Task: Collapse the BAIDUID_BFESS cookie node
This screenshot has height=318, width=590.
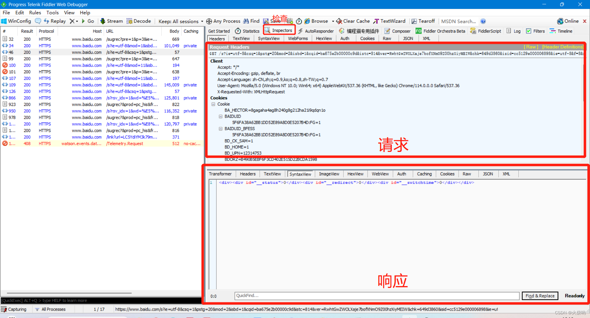Action: [220, 129]
